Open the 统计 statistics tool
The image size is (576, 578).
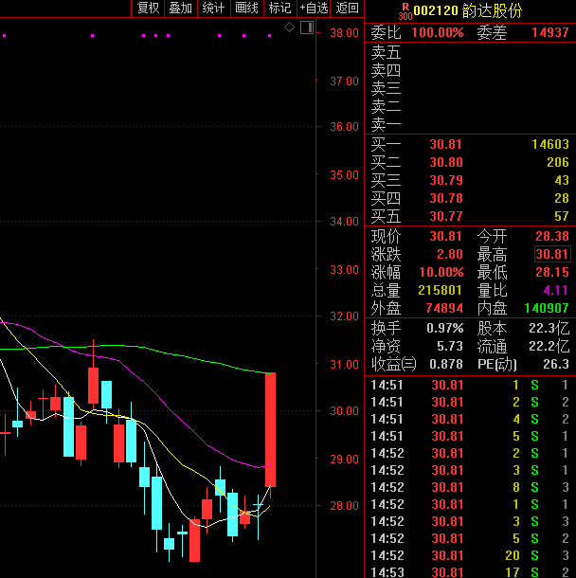point(214,9)
